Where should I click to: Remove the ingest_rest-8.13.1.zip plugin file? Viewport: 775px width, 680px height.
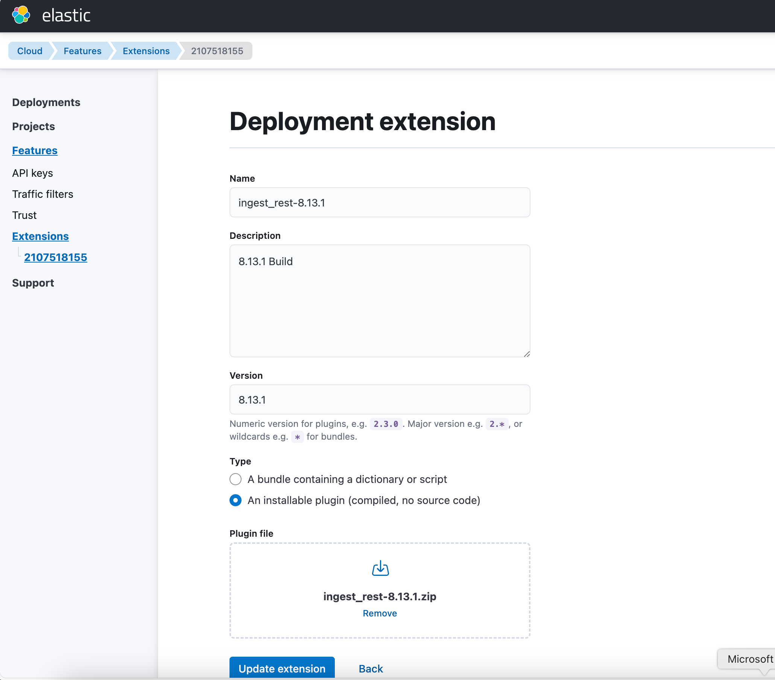380,613
